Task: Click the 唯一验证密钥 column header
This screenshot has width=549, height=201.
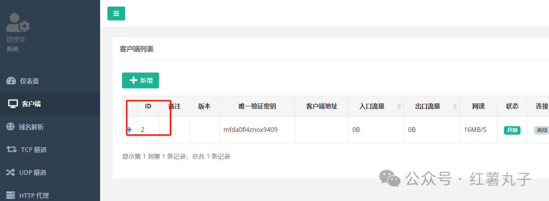Action: coord(257,106)
